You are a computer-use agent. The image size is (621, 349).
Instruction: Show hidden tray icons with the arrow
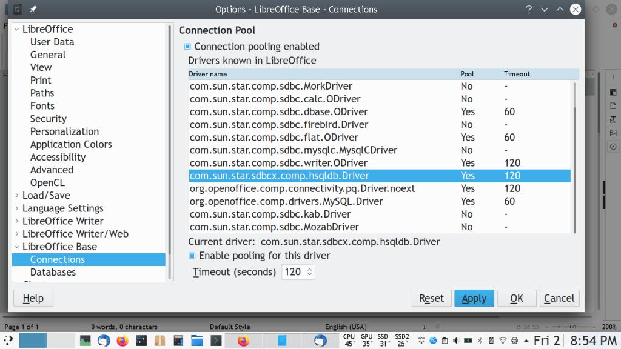point(526,341)
